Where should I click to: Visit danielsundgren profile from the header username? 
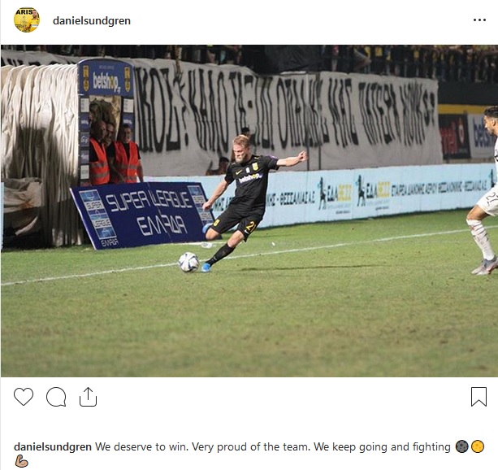[92, 20]
